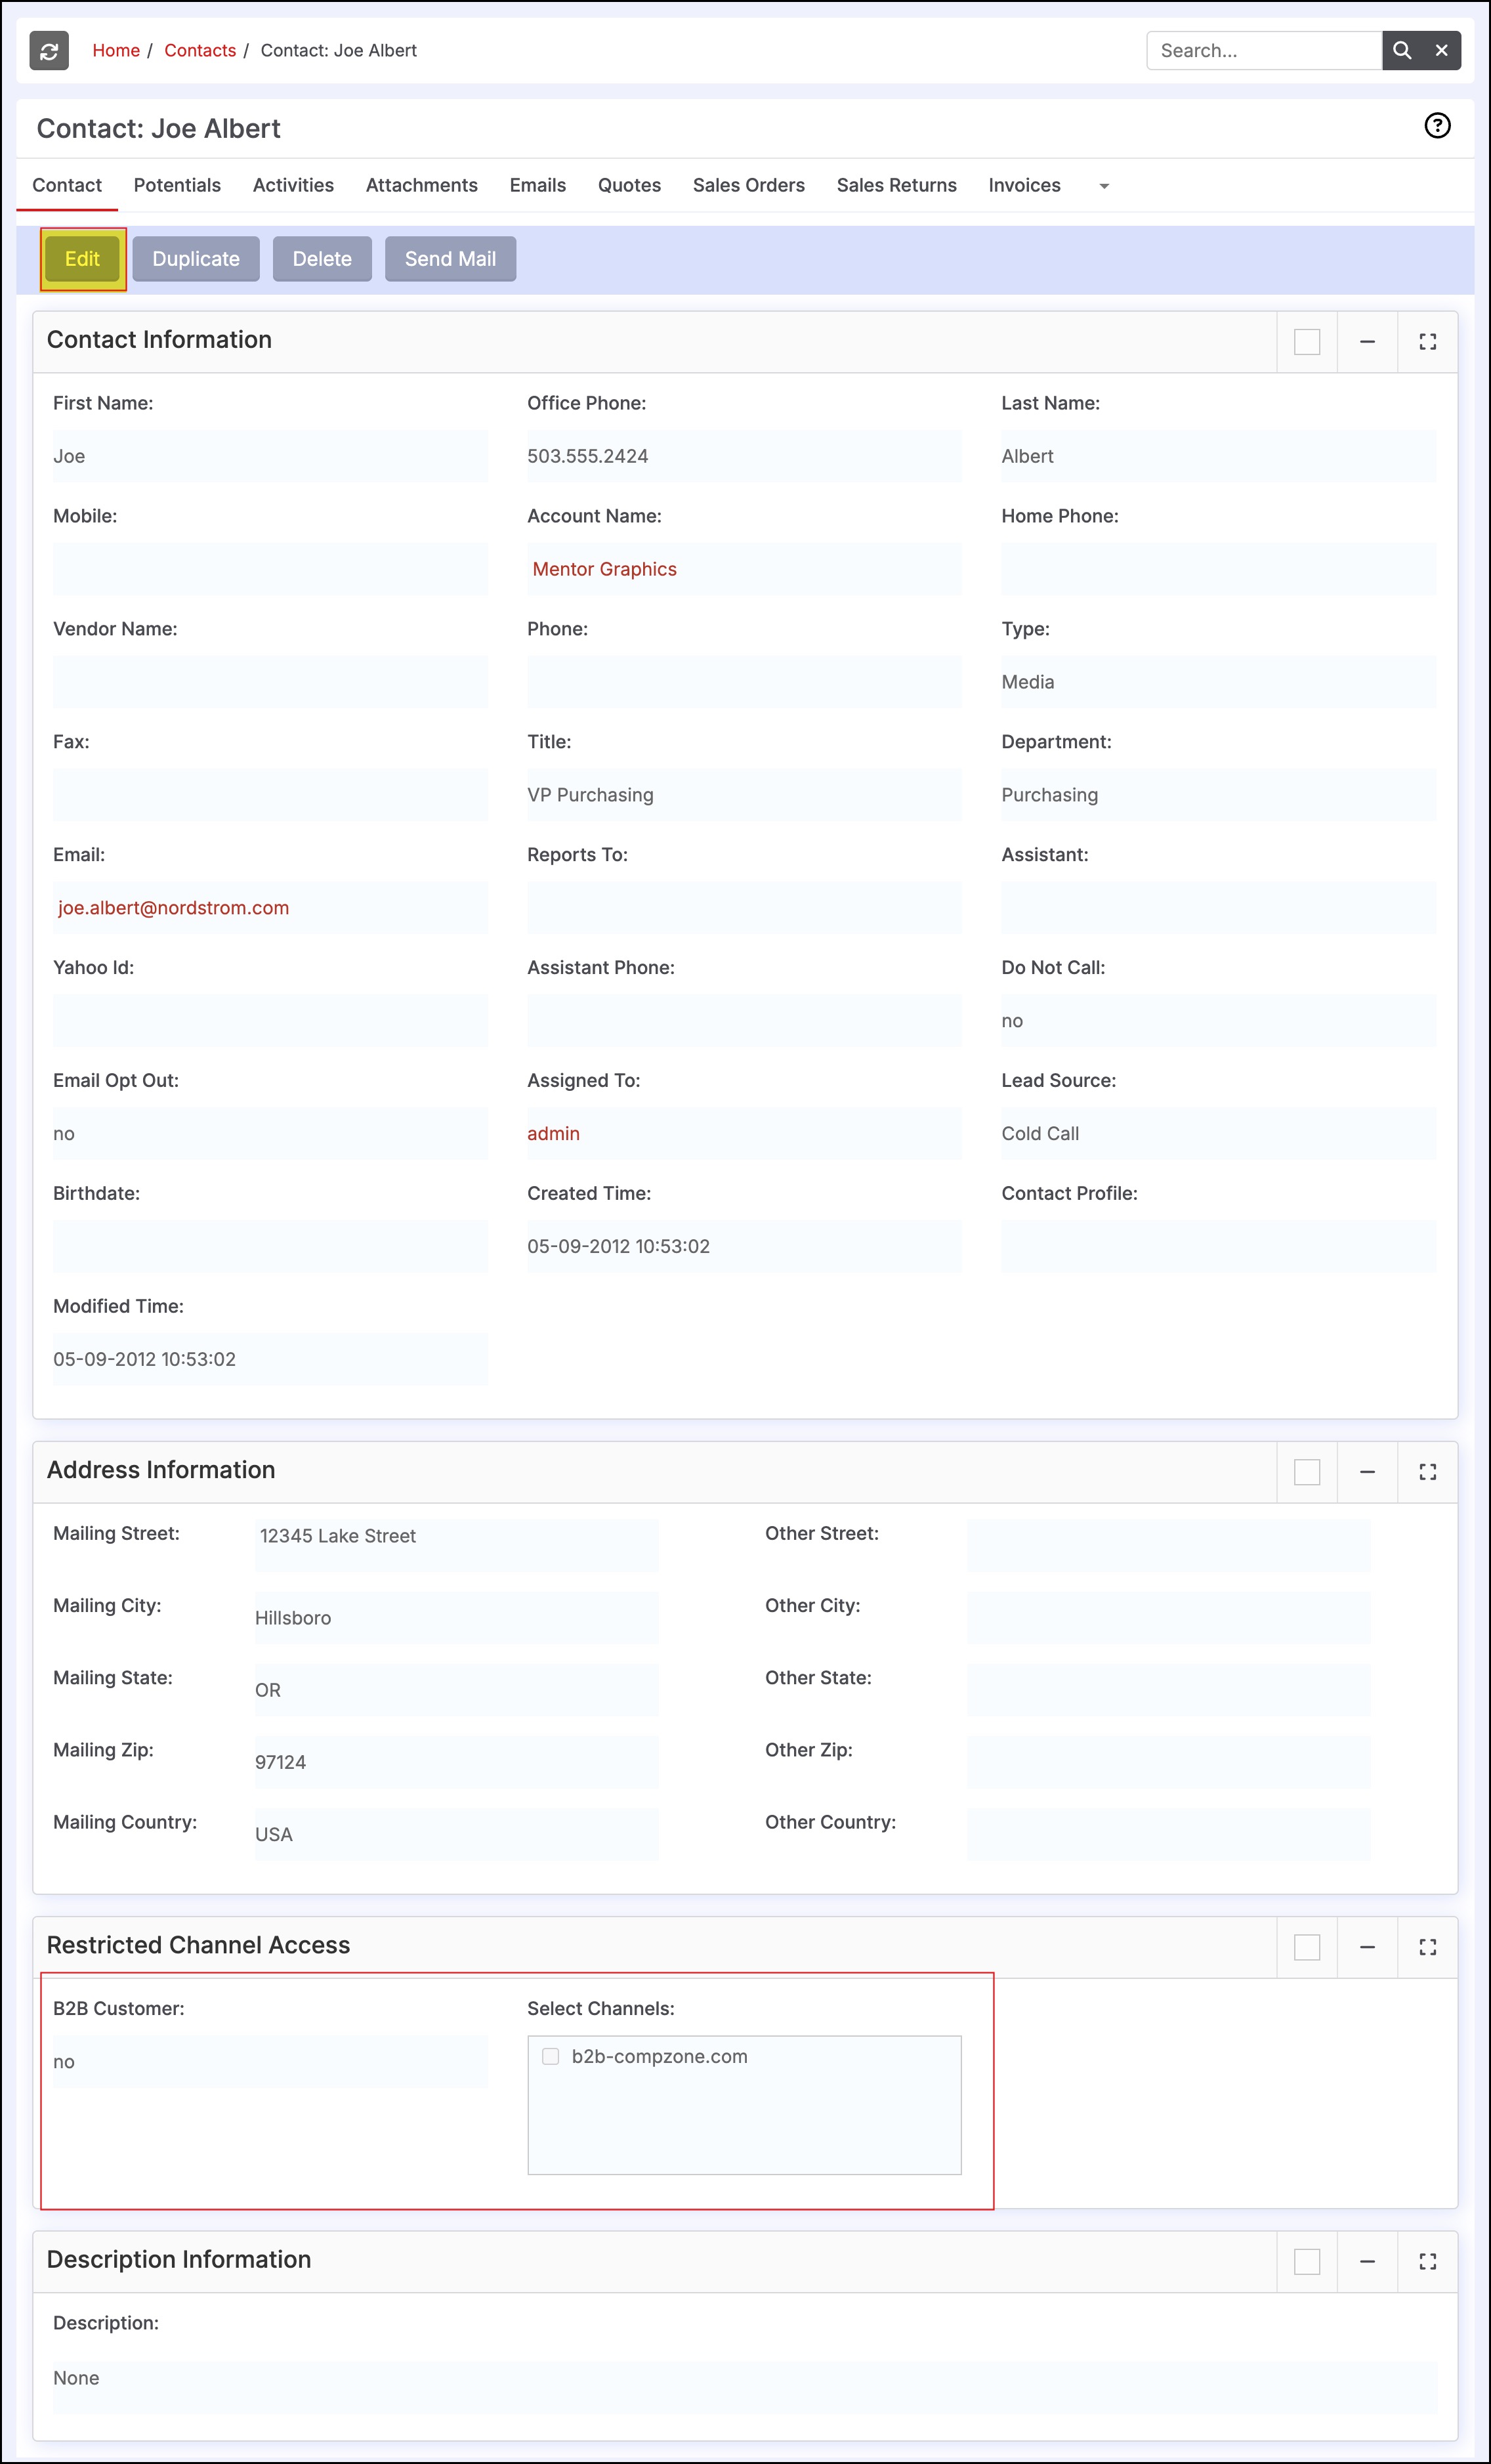
Task: Toggle the Contact Information header checkbox
Action: click(1307, 342)
